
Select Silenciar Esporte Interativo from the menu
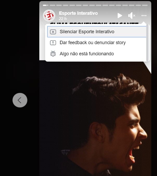click(x=87, y=32)
